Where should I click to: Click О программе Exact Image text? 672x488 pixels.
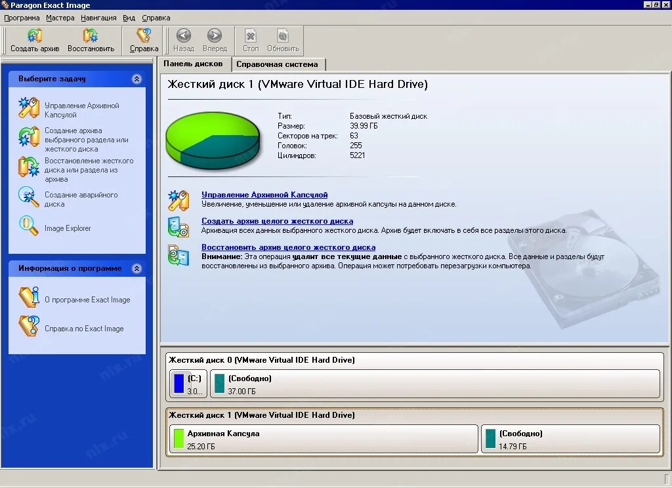[x=87, y=300]
